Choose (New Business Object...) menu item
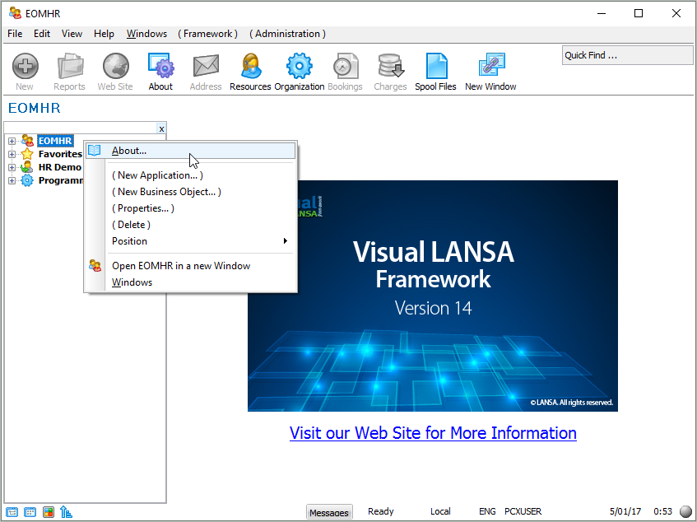Viewport: 697px width, 522px height. (191, 192)
